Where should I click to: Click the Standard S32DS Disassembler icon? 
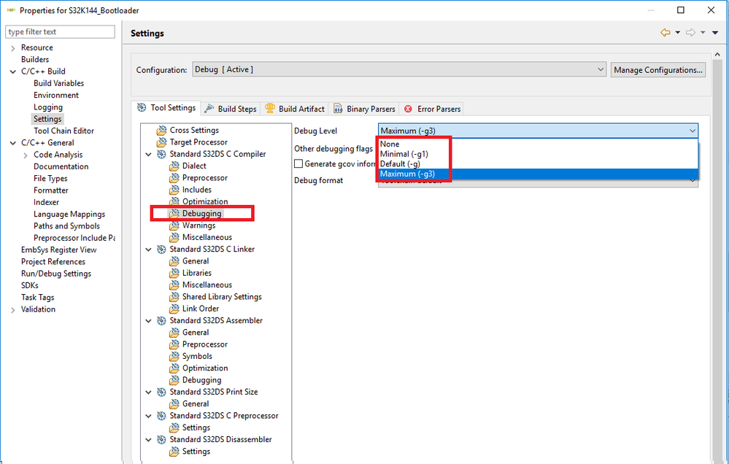pos(161,439)
